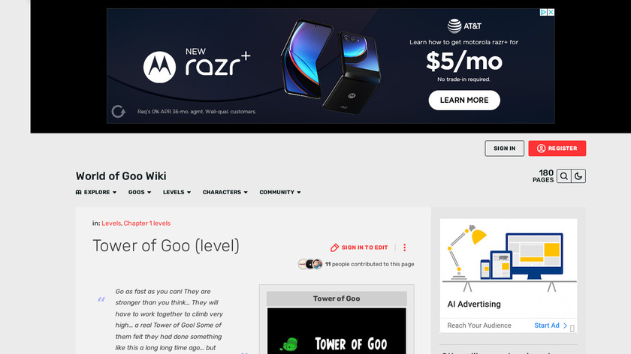Image resolution: width=631 pixels, height=354 pixels.
Task: View the contributor avatars group
Action: (309, 264)
